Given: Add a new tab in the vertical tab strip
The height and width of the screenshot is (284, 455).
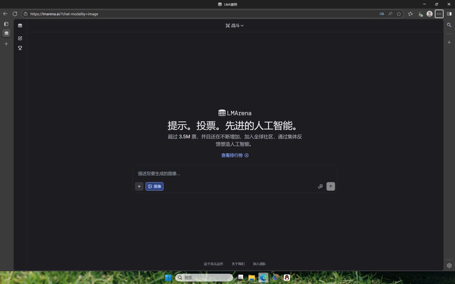Looking at the screenshot, I should 6,44.
